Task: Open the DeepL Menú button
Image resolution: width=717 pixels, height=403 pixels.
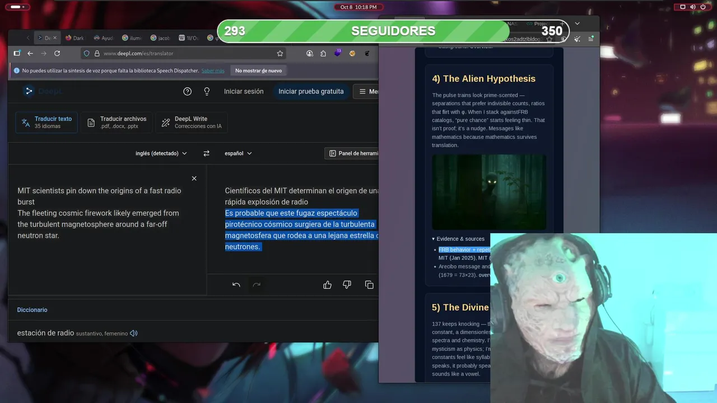Action: 366,91
